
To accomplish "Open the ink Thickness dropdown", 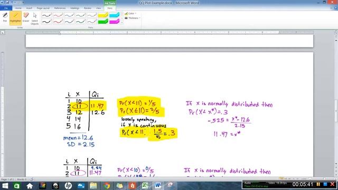I will point(133,18).
